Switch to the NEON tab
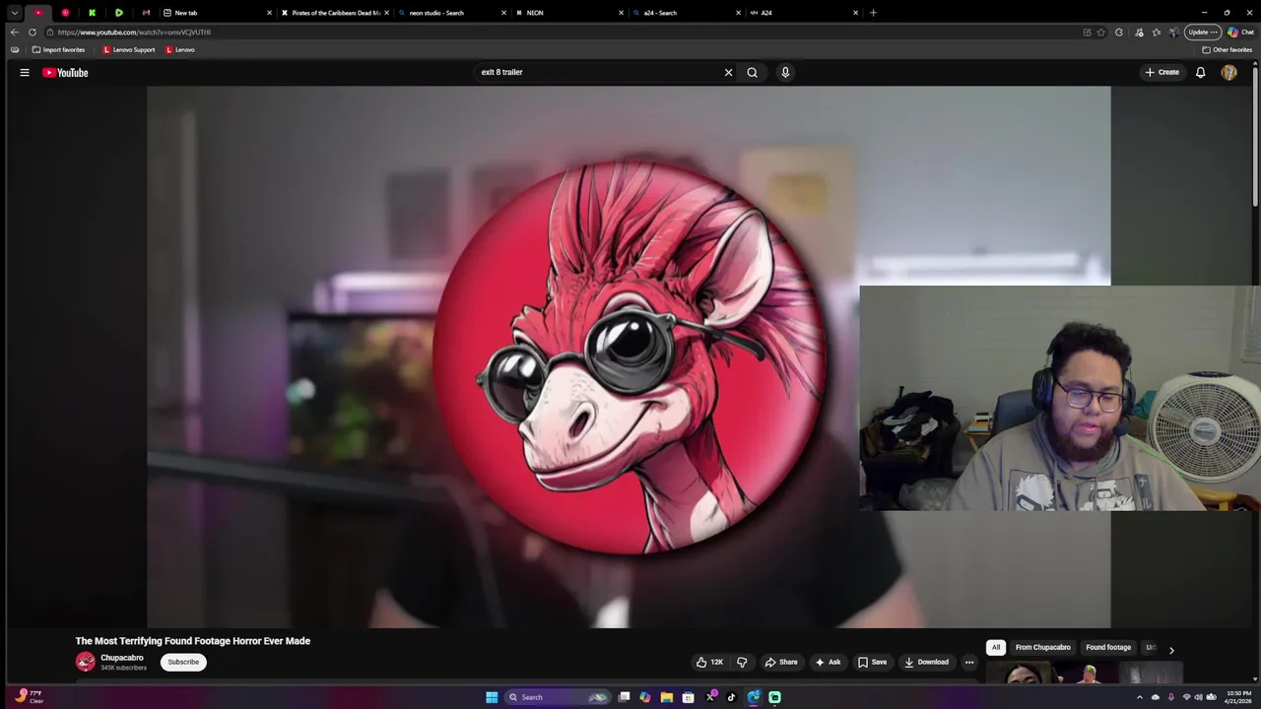Viewport: 1261px width, 709px height. coord(570,13)
